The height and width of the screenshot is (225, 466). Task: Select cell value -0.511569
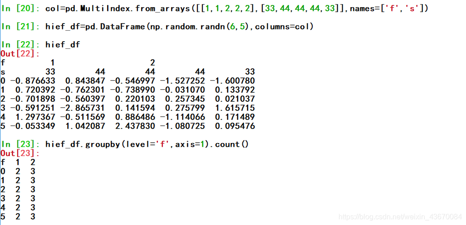(83, 117)
